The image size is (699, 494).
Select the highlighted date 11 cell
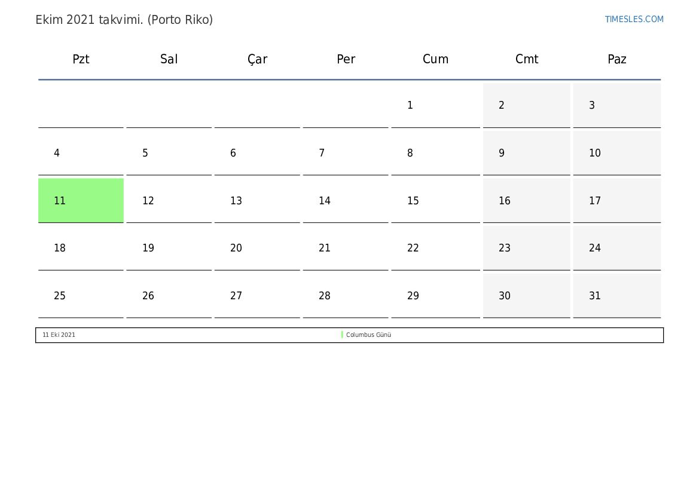pyautogui.click(x=81, y=201)
